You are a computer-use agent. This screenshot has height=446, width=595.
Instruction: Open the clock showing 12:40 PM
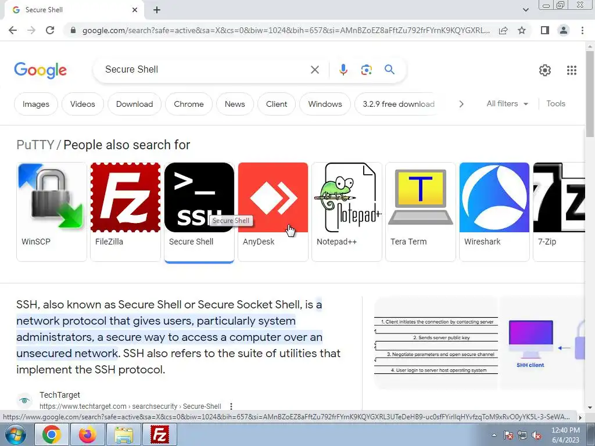tap(565, 435)
